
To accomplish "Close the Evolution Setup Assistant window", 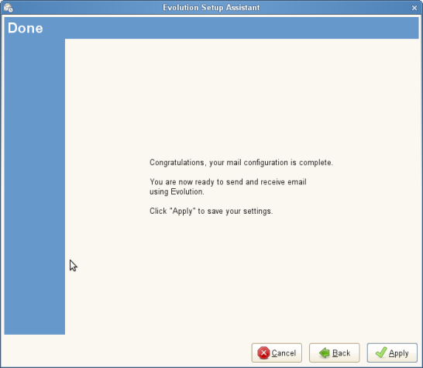I will [x=414, y=8].
